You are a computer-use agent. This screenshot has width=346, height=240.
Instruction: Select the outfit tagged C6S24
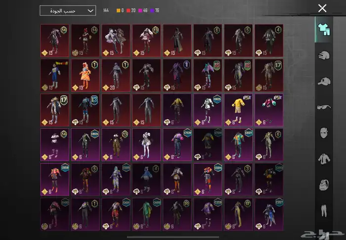(x=86, y=145)
